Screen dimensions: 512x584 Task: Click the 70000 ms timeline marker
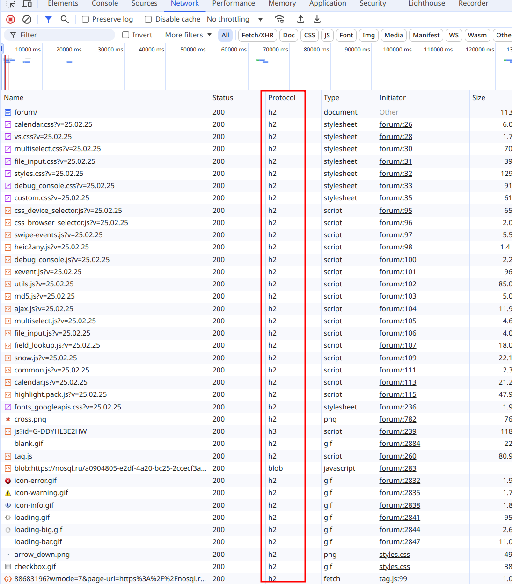click(275, 50)
